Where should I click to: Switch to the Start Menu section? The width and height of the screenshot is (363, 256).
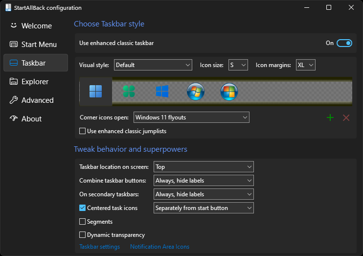click(x=36, y=44)
